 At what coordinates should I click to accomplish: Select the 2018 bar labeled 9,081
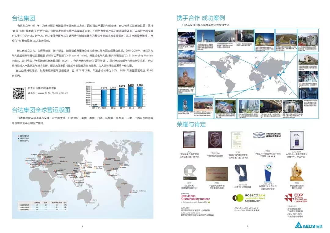(x=131, y=96)
